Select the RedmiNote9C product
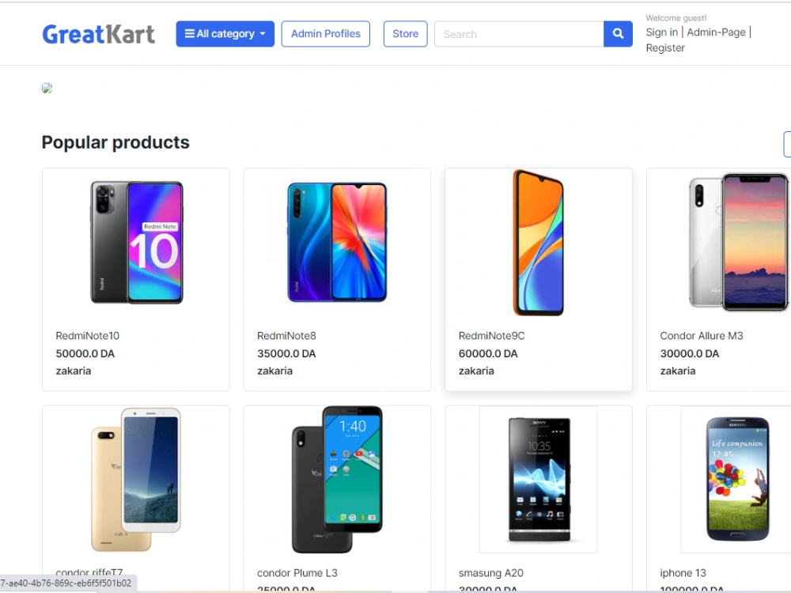 tap(491, 335)
